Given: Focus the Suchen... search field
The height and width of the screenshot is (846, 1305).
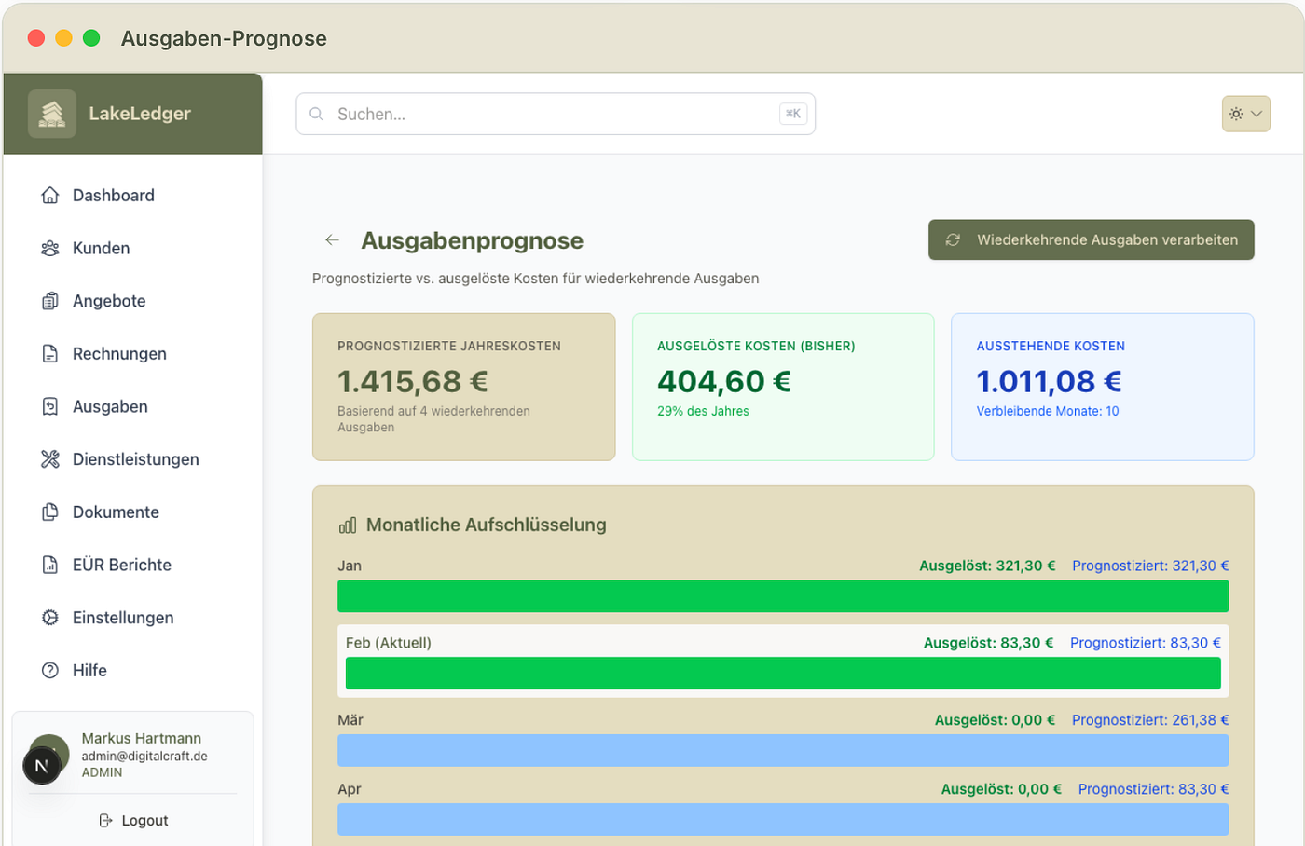Looking at the screenshot, I should pos(556,114).
